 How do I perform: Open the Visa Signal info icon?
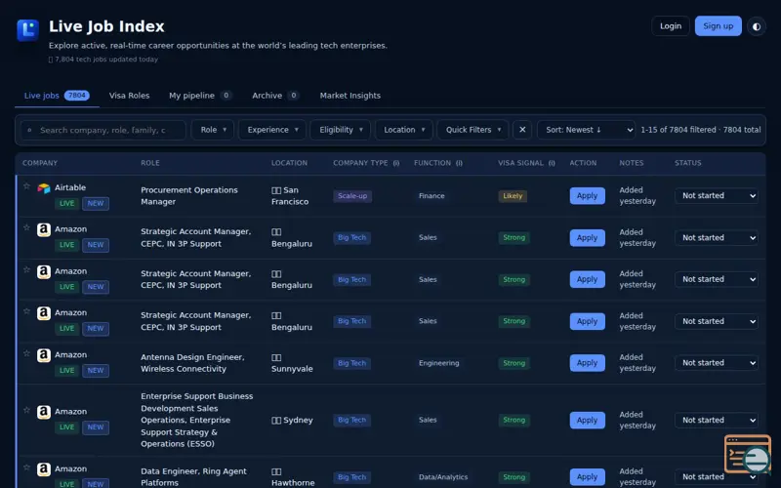pyautogui.click(x=552, y=163)
